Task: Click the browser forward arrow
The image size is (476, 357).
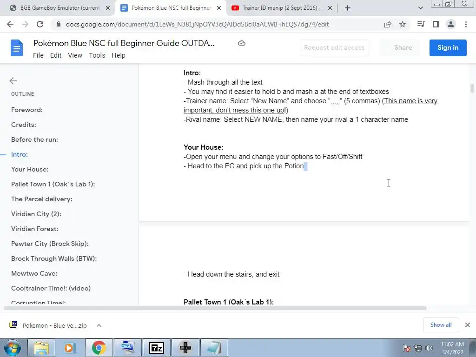Action: 25,24
